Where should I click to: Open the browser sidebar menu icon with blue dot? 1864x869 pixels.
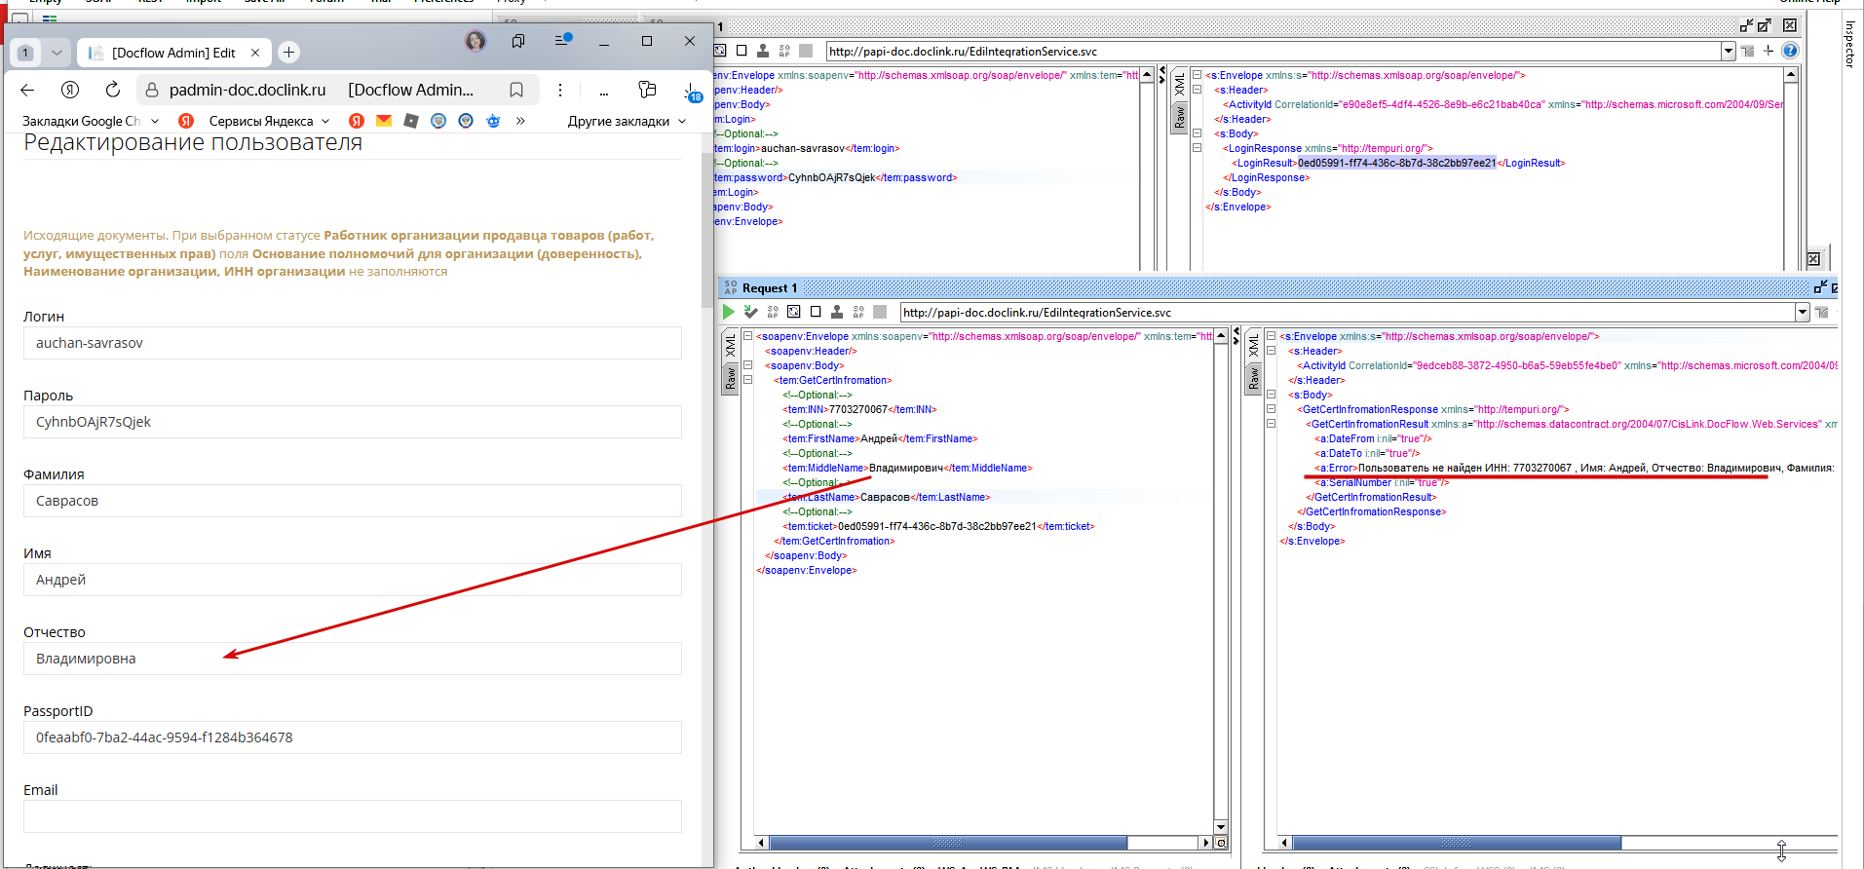562,40
